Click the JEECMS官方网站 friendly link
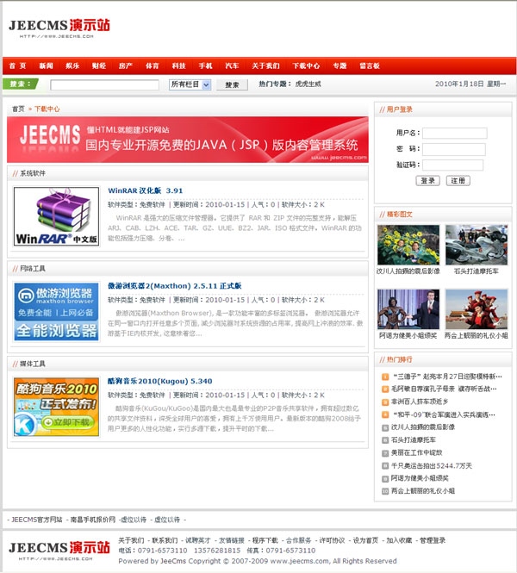This screenshot has width=517, height=573. click(x=36, y=520)
